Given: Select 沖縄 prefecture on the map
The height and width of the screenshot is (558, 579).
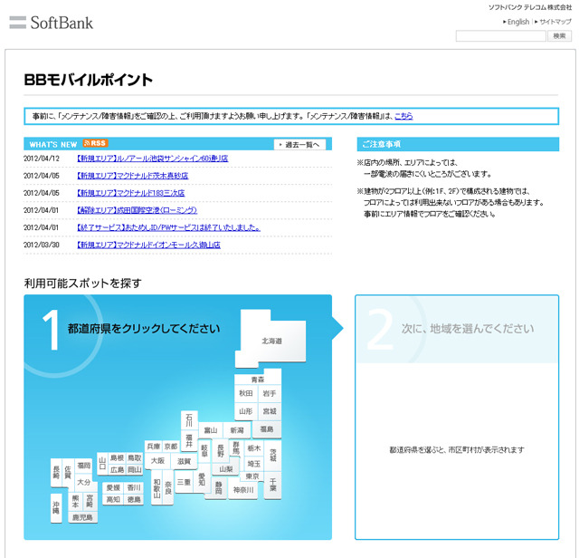Looking at the screenshot, I should click(56, 507).
